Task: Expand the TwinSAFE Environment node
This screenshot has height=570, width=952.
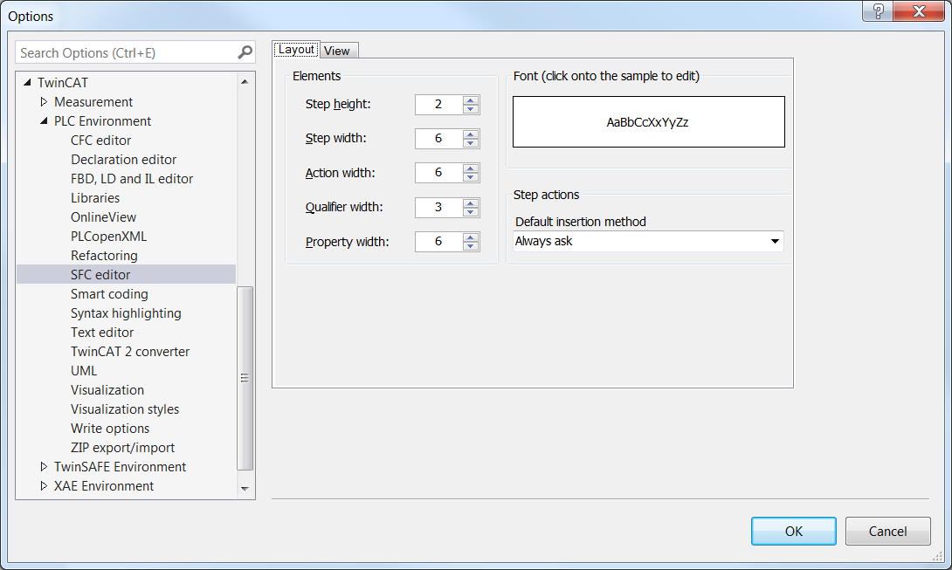Action: click(44, 466)
